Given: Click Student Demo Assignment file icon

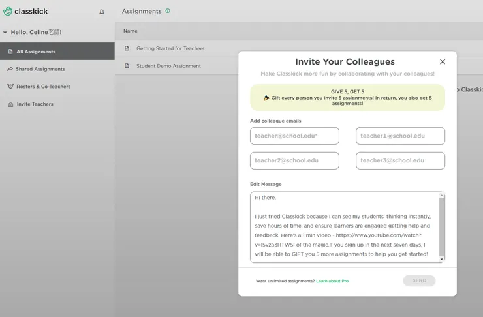Looking at the screenshot, I should [x=127, y=66].
